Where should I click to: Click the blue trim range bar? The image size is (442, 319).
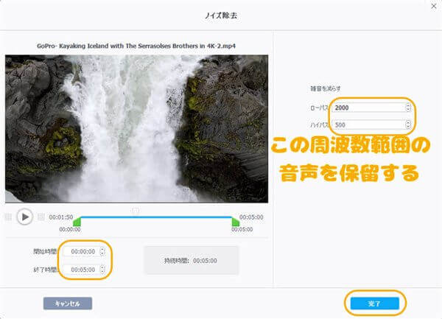tap(156, 217)
